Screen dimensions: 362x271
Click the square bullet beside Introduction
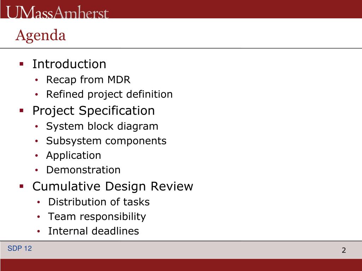coord(22,64)
